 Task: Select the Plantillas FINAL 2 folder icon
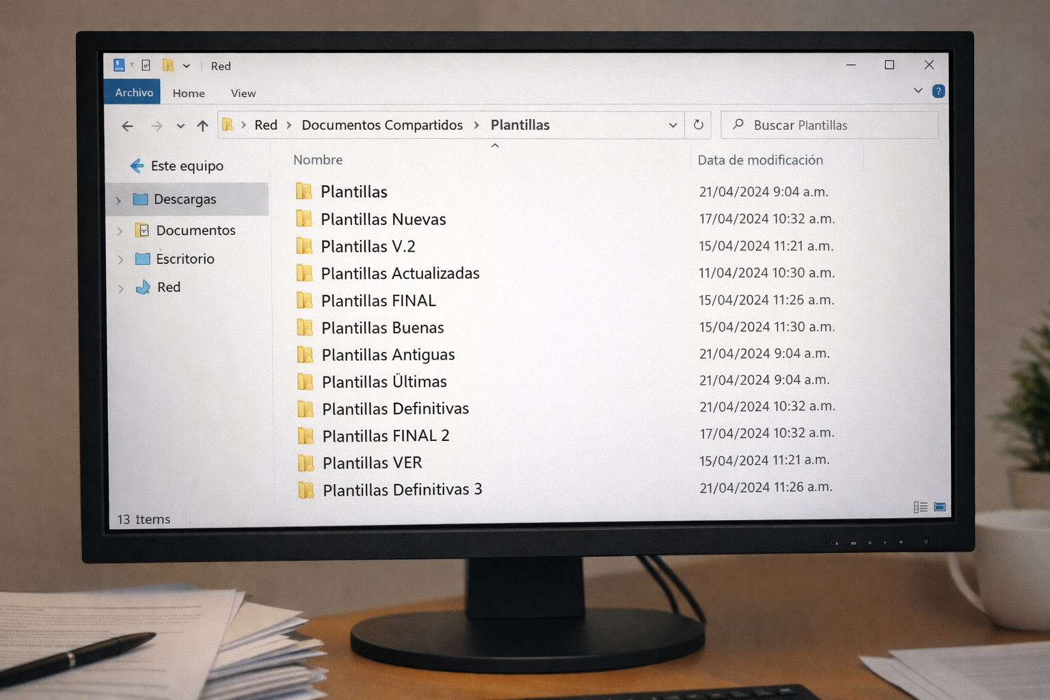(x=306, y=435)
